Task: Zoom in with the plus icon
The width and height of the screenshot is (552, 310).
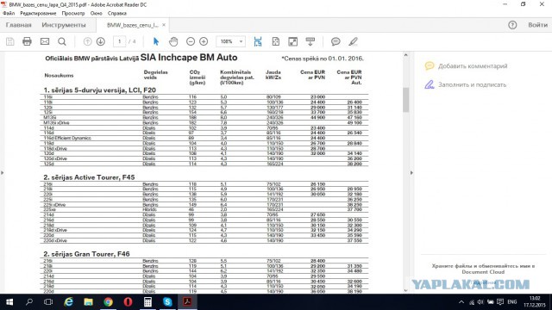Action: pos(204,41)
